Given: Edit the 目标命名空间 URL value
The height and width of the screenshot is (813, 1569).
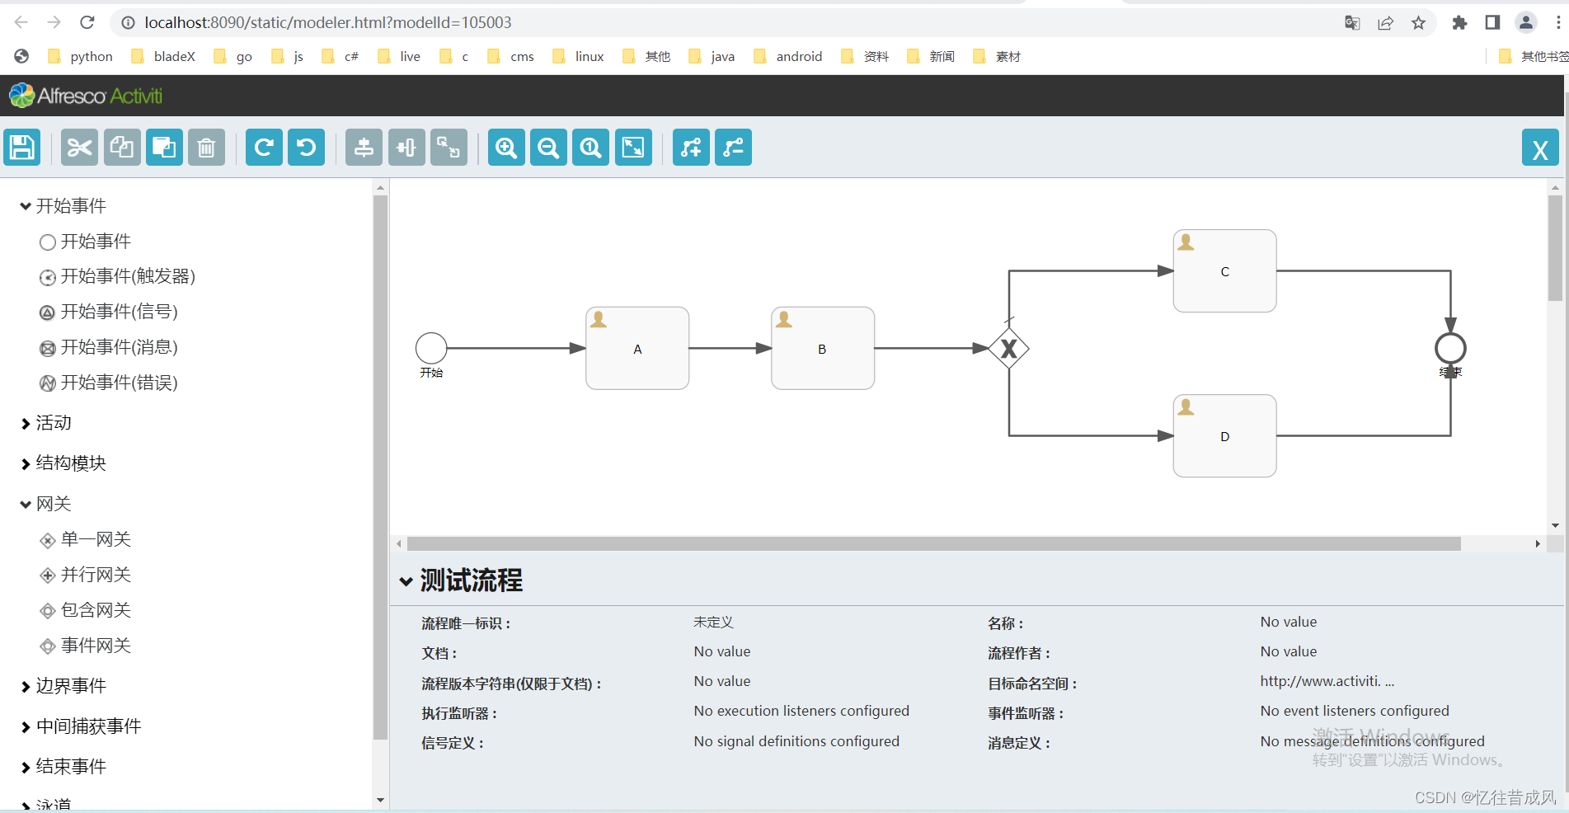Looking at the screenshot, I should pyautogui.click(x=1327, y=682).
